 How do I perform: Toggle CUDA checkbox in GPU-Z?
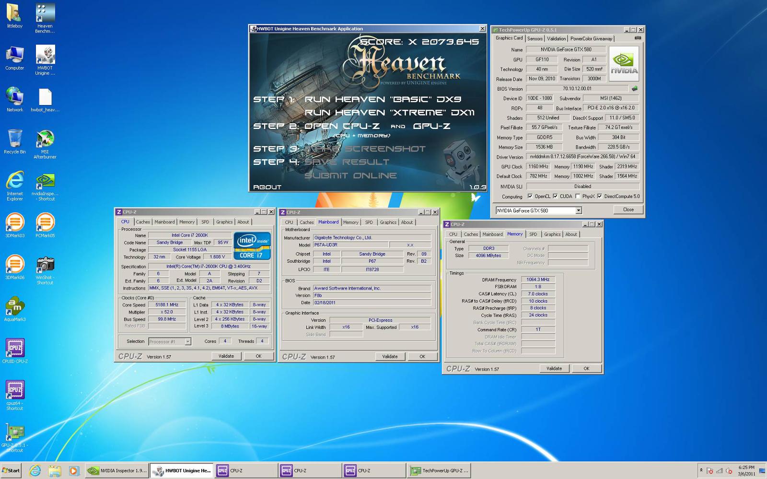pyautogui.click(x=555, y=196)
